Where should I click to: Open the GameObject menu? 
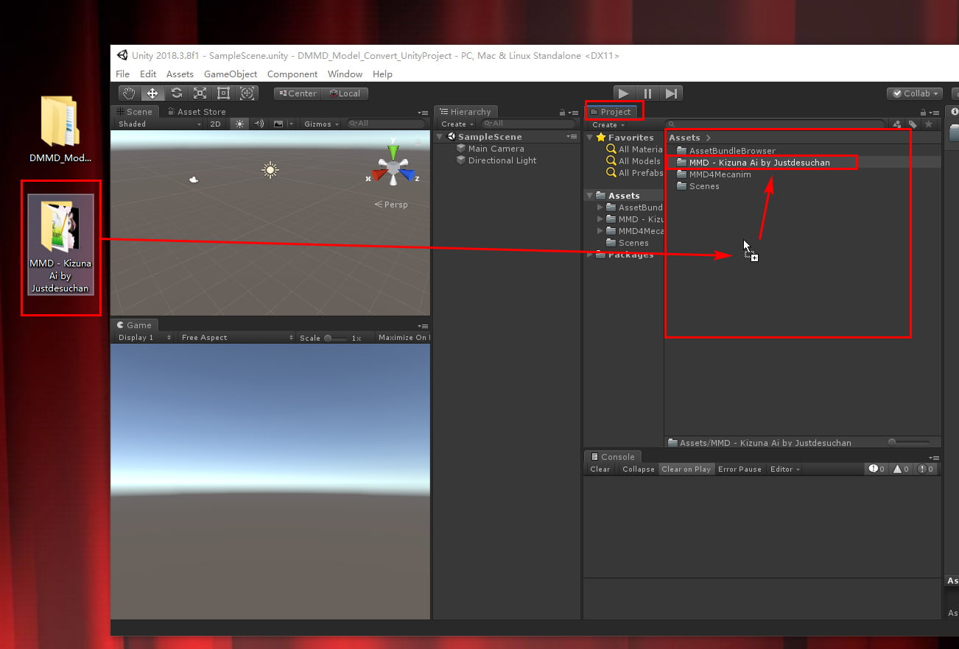point(231,74)
